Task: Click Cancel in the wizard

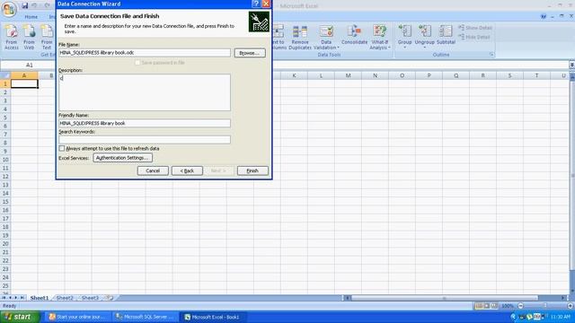Action: point(153,170)
